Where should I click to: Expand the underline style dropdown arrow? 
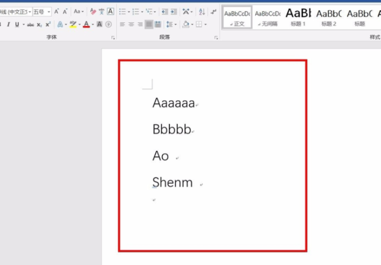[23, 24]
